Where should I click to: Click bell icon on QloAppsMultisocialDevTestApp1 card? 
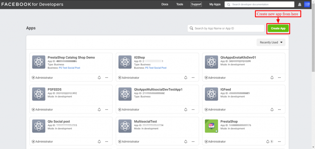(x=185, y=109)
